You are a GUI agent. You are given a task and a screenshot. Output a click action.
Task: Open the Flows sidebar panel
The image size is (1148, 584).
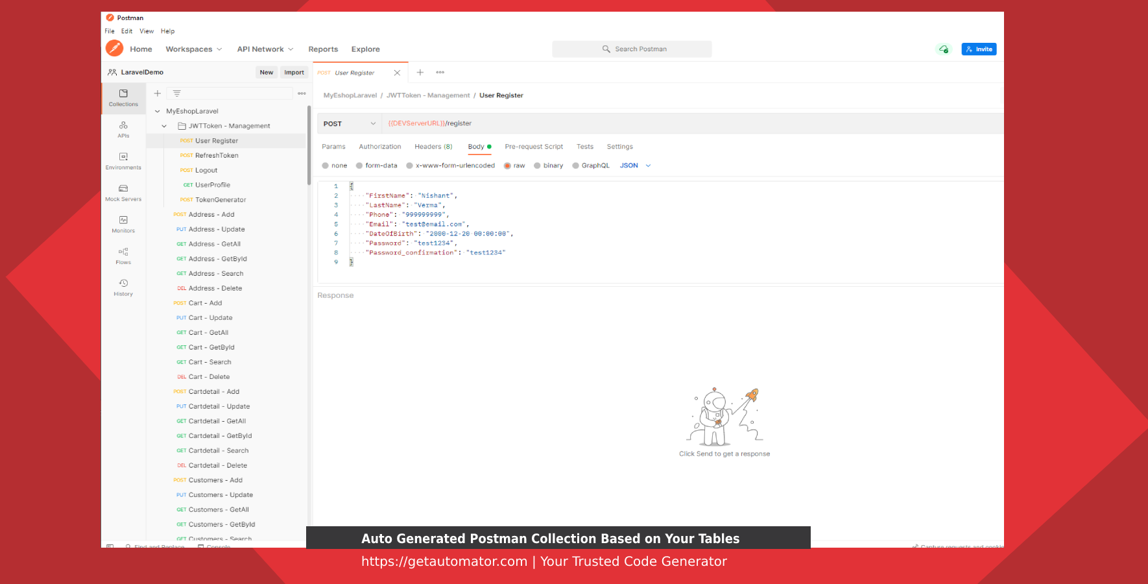pyautogui.click(x=123, y=256)
